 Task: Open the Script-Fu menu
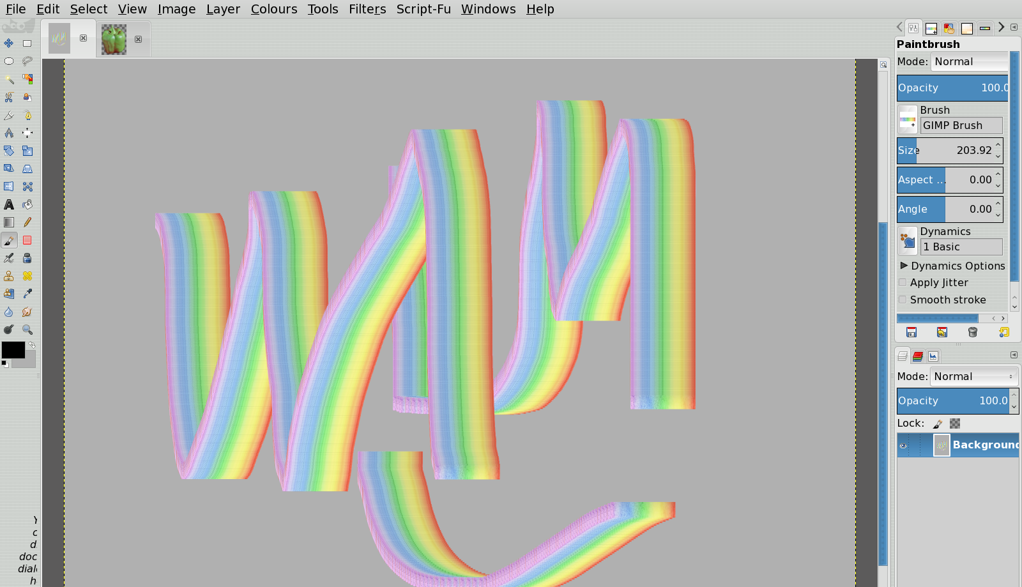click(x=423, y=9)
